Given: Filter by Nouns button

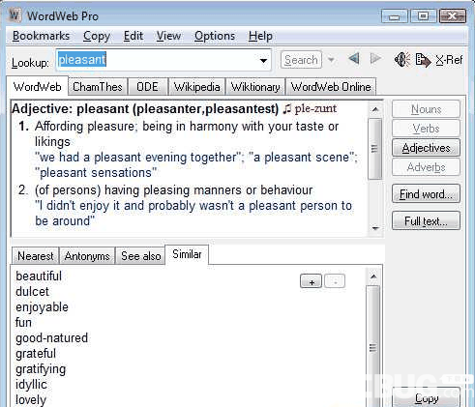Looking at the screenshot, I should coord(426,109).
